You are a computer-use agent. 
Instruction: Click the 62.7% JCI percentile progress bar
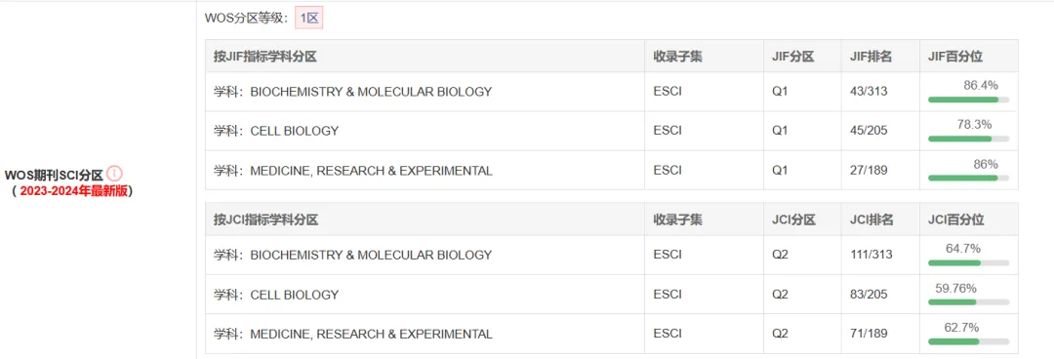click(969, 341)
